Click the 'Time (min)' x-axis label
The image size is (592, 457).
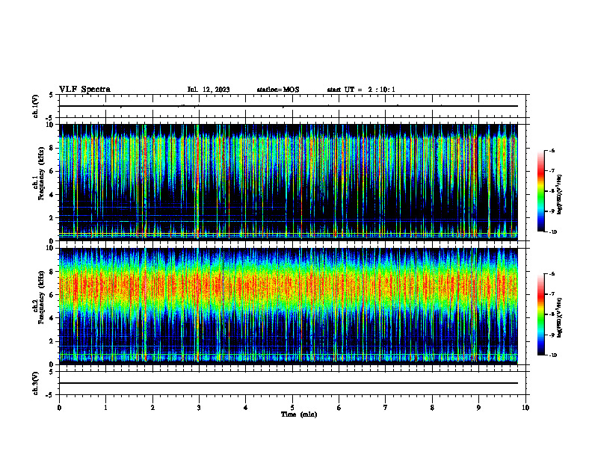(299, 414)
